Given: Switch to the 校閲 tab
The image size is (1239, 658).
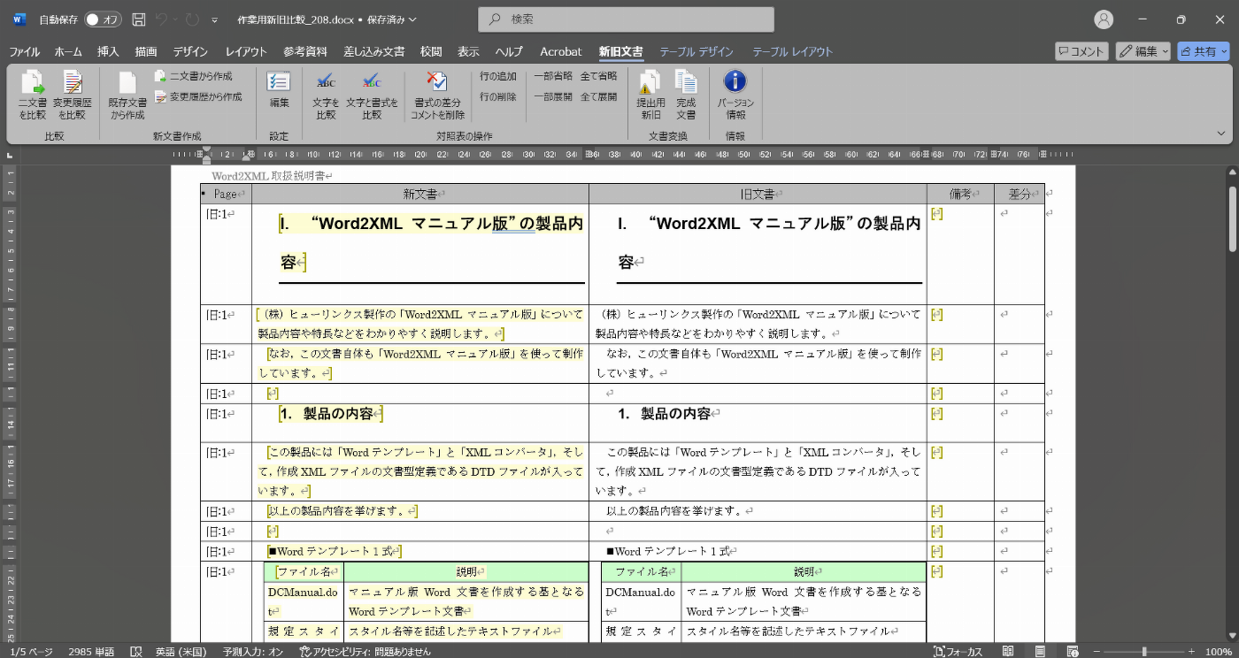Looking at the screenshot, I should [x=431, y=51].
